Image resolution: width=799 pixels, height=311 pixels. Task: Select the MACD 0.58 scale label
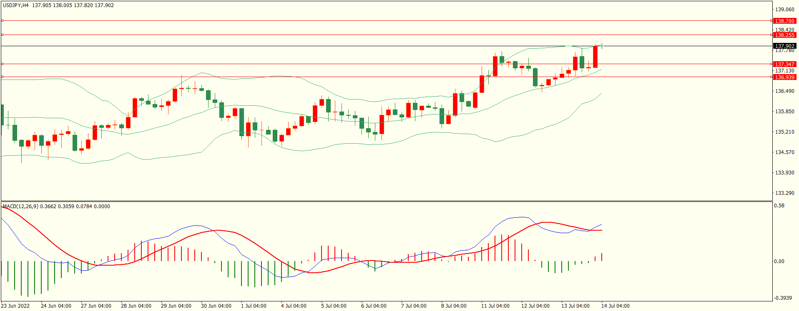point(779,206)
